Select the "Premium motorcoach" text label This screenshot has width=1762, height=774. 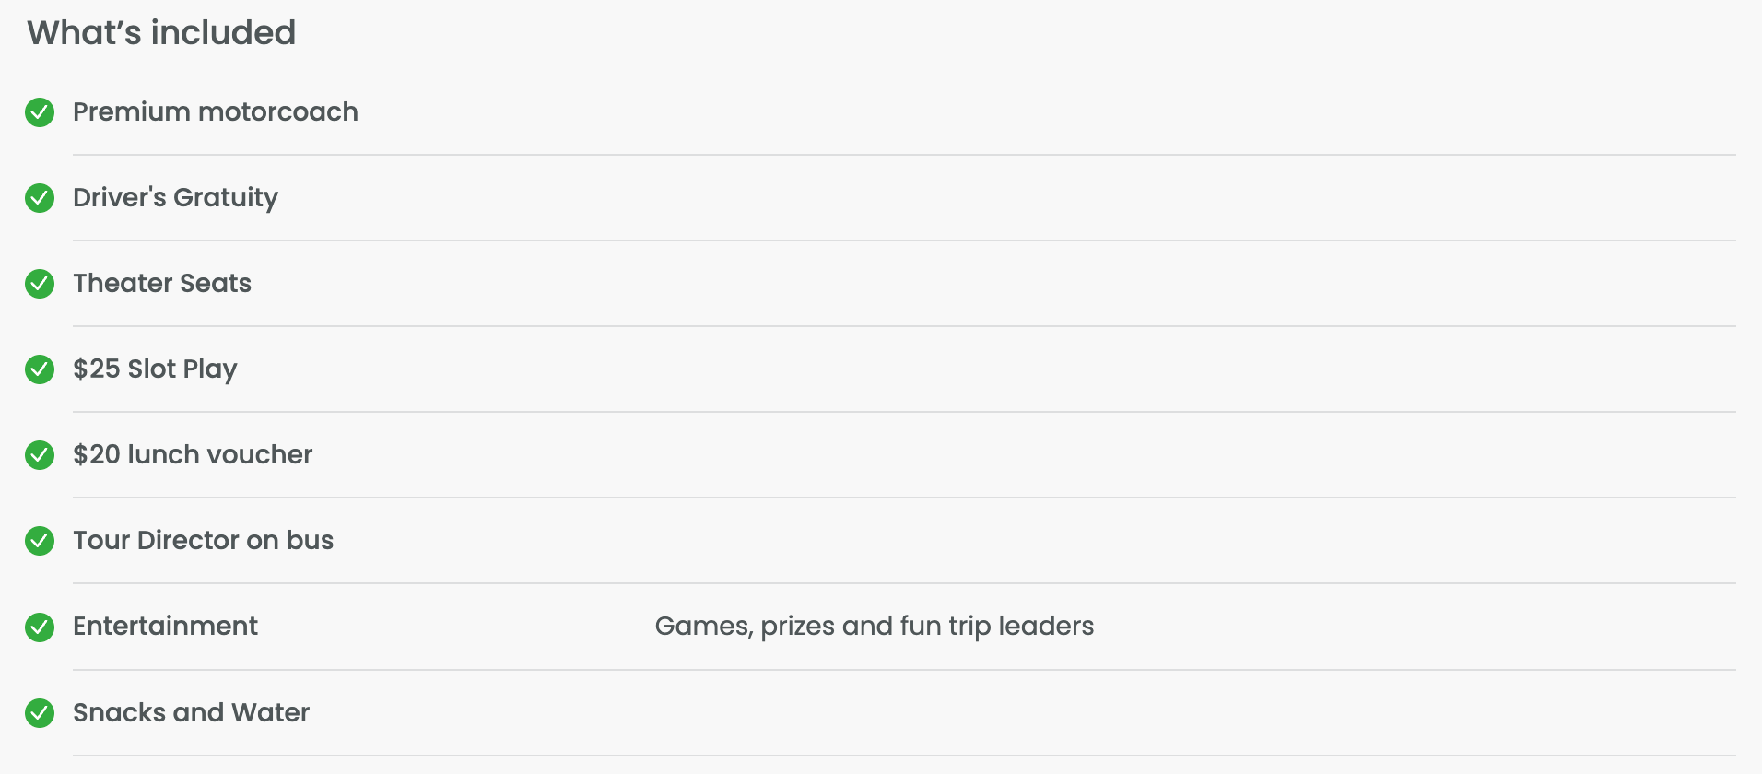[x=216, y=112]
